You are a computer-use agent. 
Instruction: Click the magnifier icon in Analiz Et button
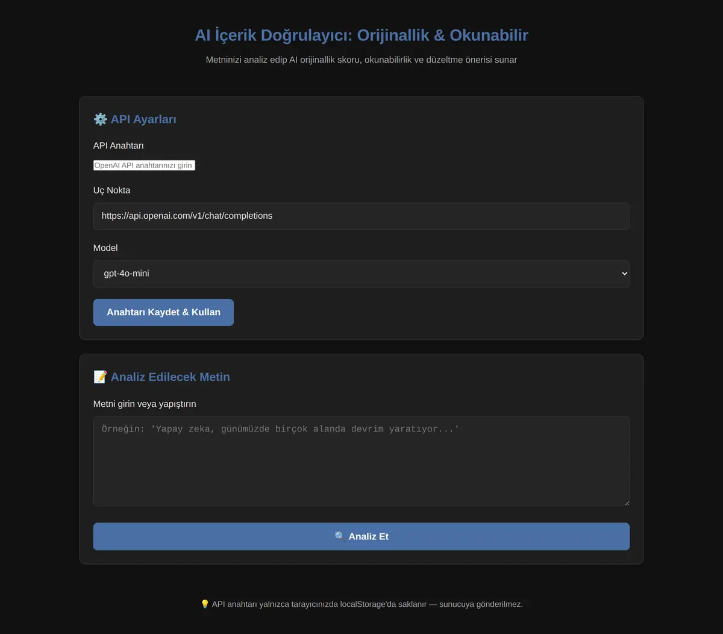(340, 536)
